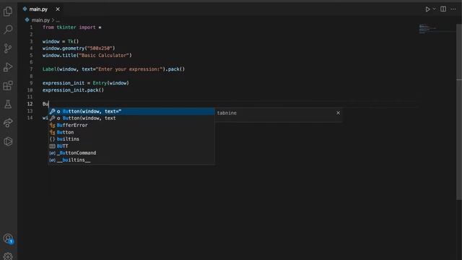This screenshot has height=260, width=462.
Task: Click the editor vertical scrollbar
Action: point(459,112)
